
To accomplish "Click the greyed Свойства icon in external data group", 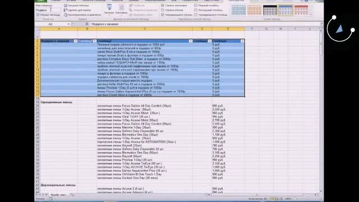I will click(131, 6).
